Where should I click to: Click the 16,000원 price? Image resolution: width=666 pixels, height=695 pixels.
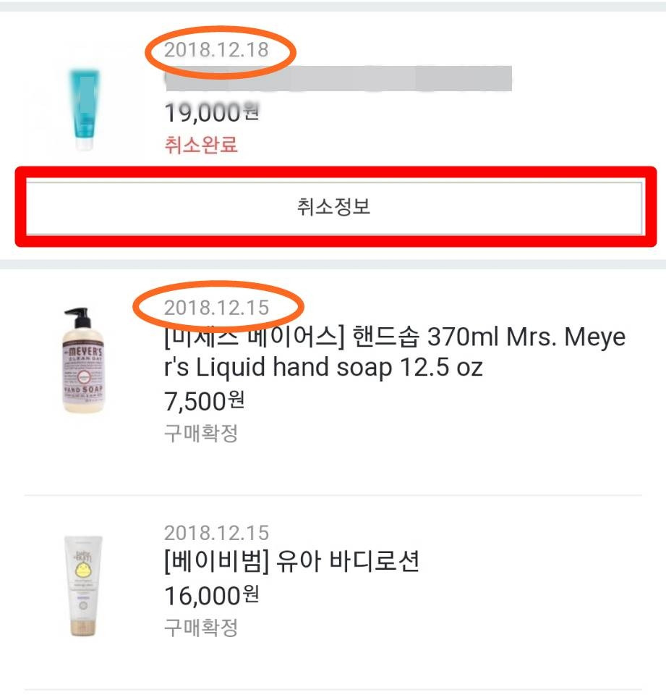tap(211, 596)
